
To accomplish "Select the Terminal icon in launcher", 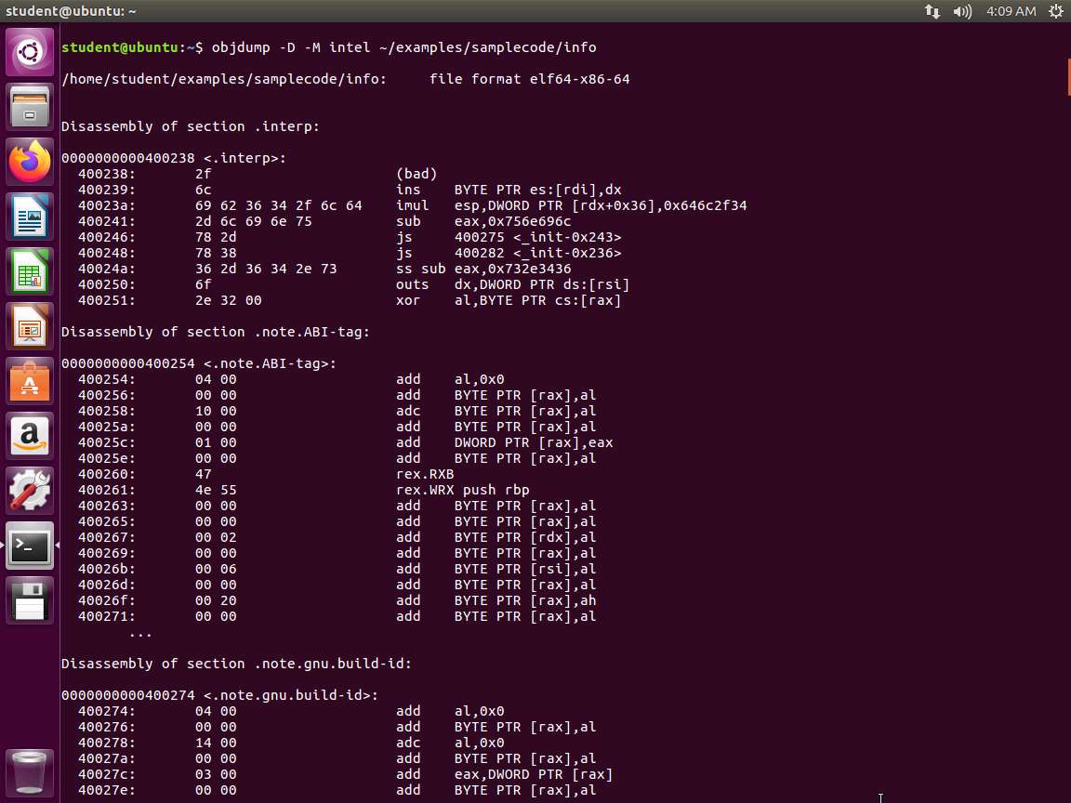I will (30, 546).
